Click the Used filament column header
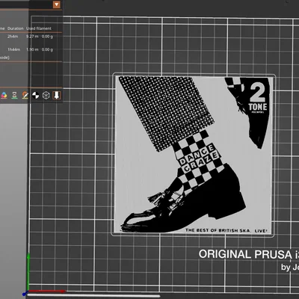This screenshot has width=299, height=299. (39, 28)
